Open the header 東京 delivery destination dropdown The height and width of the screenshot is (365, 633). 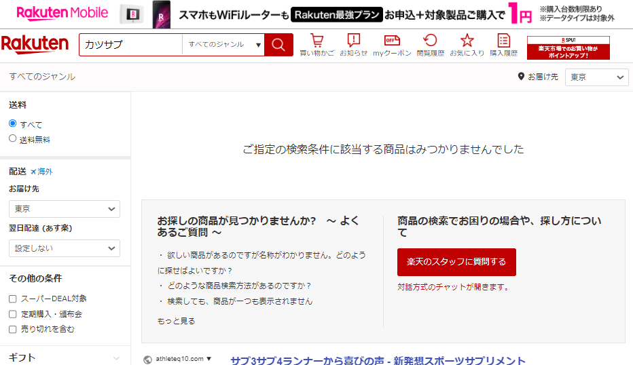click(x=597, y=77)
